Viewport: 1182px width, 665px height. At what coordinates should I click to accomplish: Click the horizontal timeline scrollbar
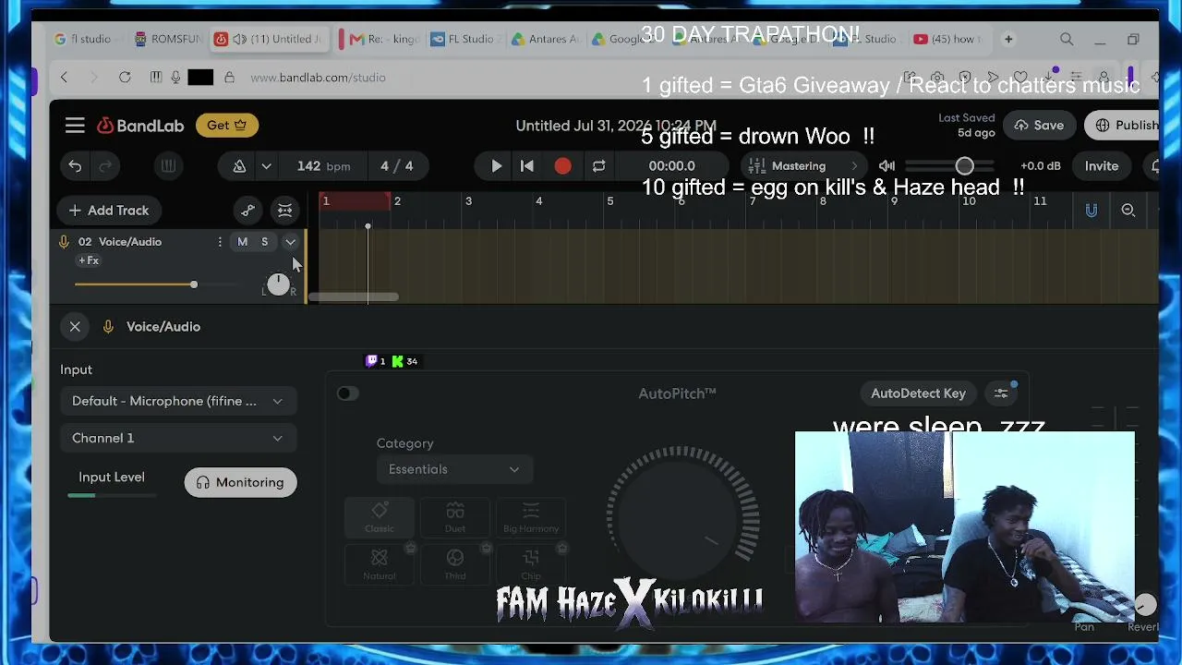point(353,297)
